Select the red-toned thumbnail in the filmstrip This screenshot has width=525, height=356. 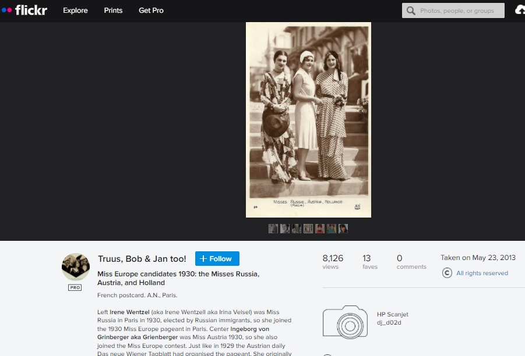320,229
